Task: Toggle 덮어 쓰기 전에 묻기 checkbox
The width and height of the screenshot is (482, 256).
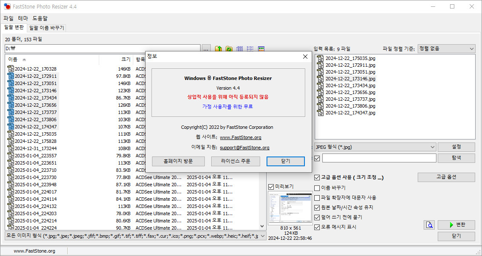Action: pos(317,217)
